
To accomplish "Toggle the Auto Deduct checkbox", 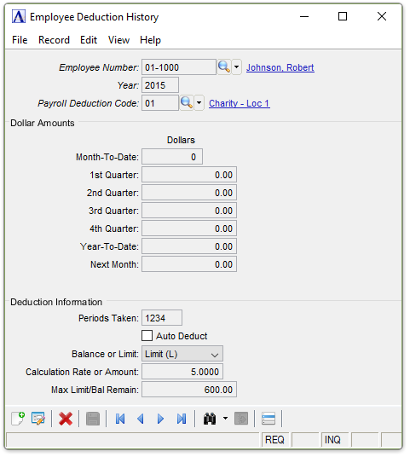I will [147, 335].
